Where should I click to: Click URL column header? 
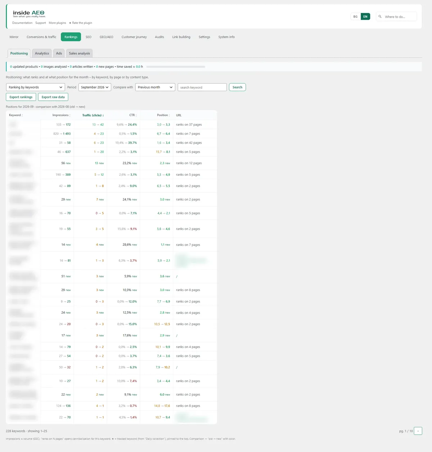click(179, 115)
